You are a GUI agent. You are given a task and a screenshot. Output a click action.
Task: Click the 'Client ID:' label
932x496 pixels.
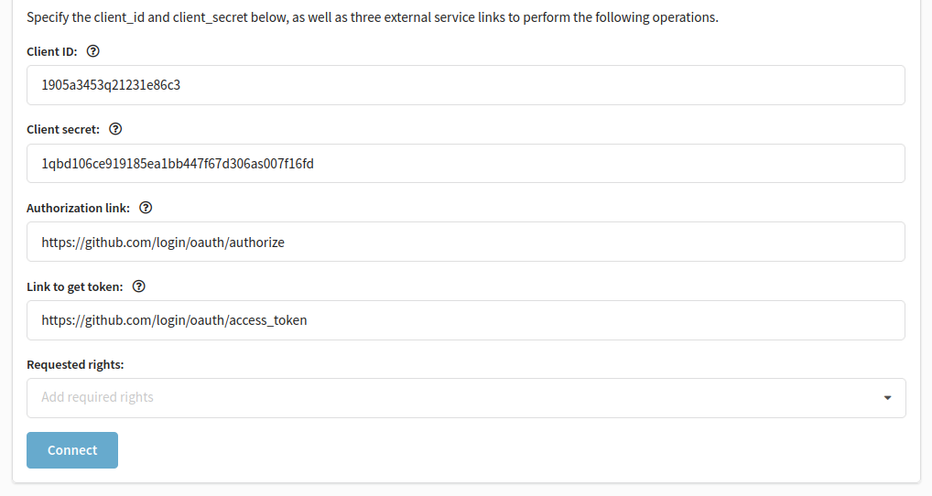pyautogui.click(x=51, y=51)
